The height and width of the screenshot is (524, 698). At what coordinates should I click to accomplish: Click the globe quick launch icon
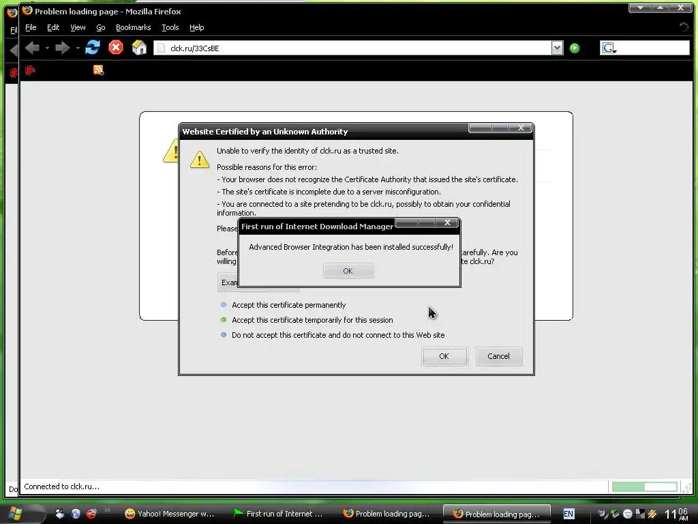pos(76,514)
